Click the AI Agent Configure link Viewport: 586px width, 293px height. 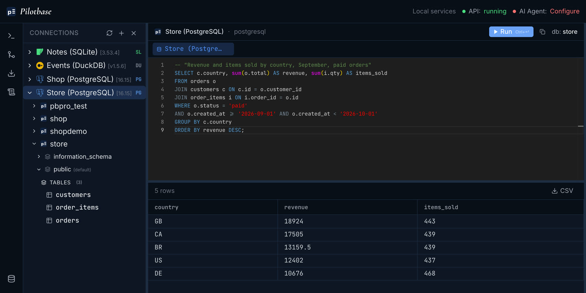(x=564, y=11)
